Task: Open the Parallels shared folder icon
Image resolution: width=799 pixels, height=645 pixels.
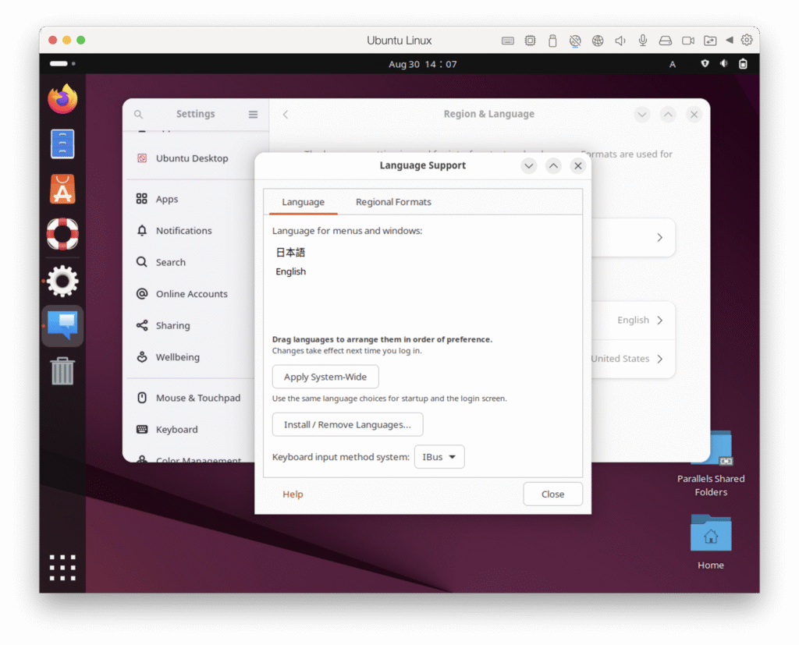Action: 710,41
